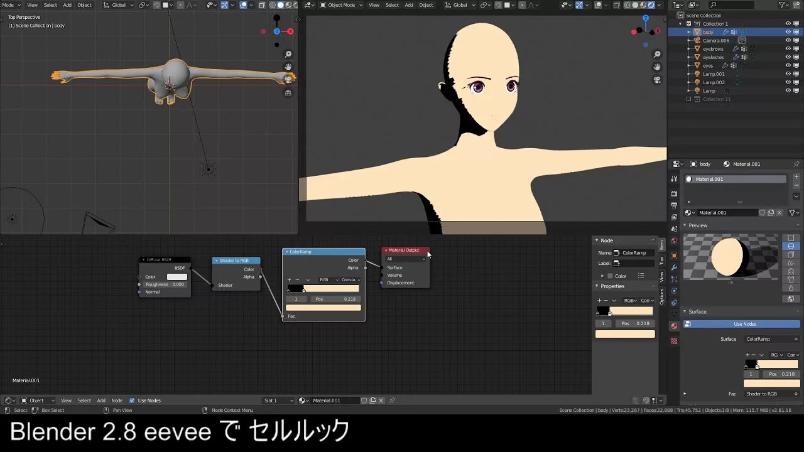Open the Tool settings properties tab
The width and height of the screenshot is (804, 452).
[x=674, y=178]
